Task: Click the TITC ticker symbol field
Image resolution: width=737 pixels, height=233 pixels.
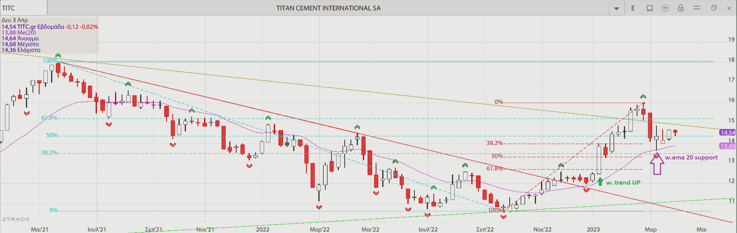Action: click(x=24, y=8)
